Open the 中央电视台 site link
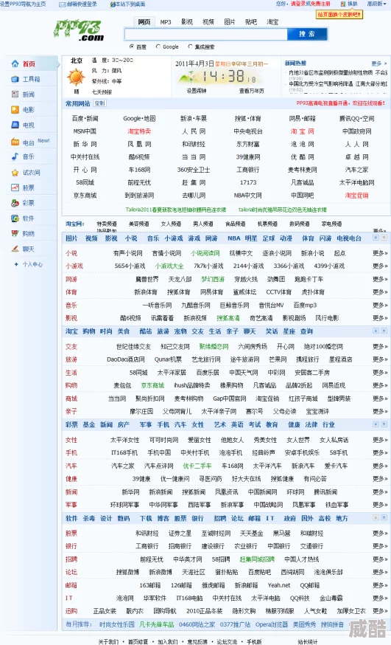This screenshot has height=645, width=391. pyautogui.click(x=248, y=131)
